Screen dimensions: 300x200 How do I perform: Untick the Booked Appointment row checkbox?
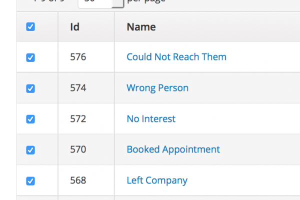(x=30, y=150)
